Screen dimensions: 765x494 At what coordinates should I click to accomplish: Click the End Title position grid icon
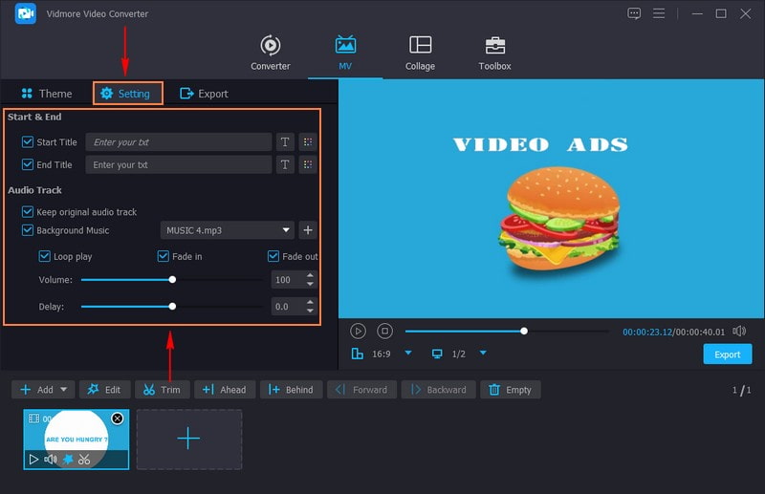tap(307, 165)
